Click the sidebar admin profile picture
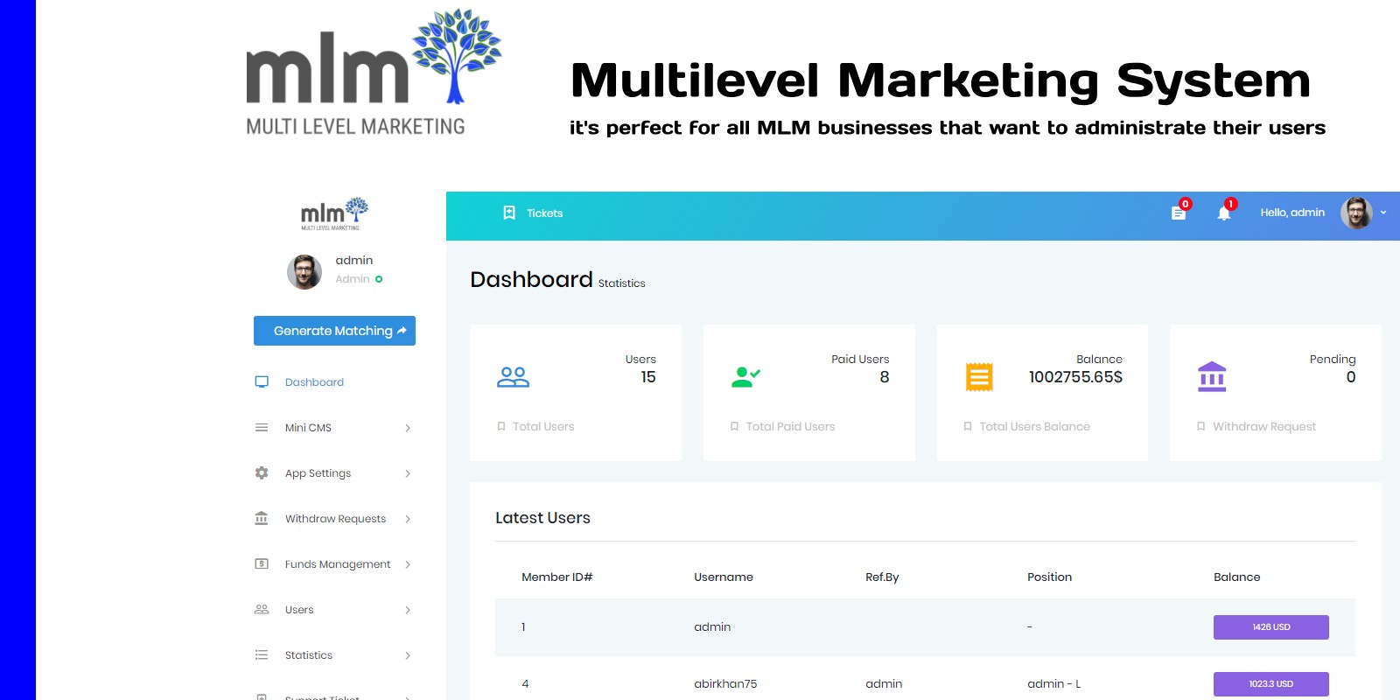The image size is (1400, 700). (x=304, y=272)
